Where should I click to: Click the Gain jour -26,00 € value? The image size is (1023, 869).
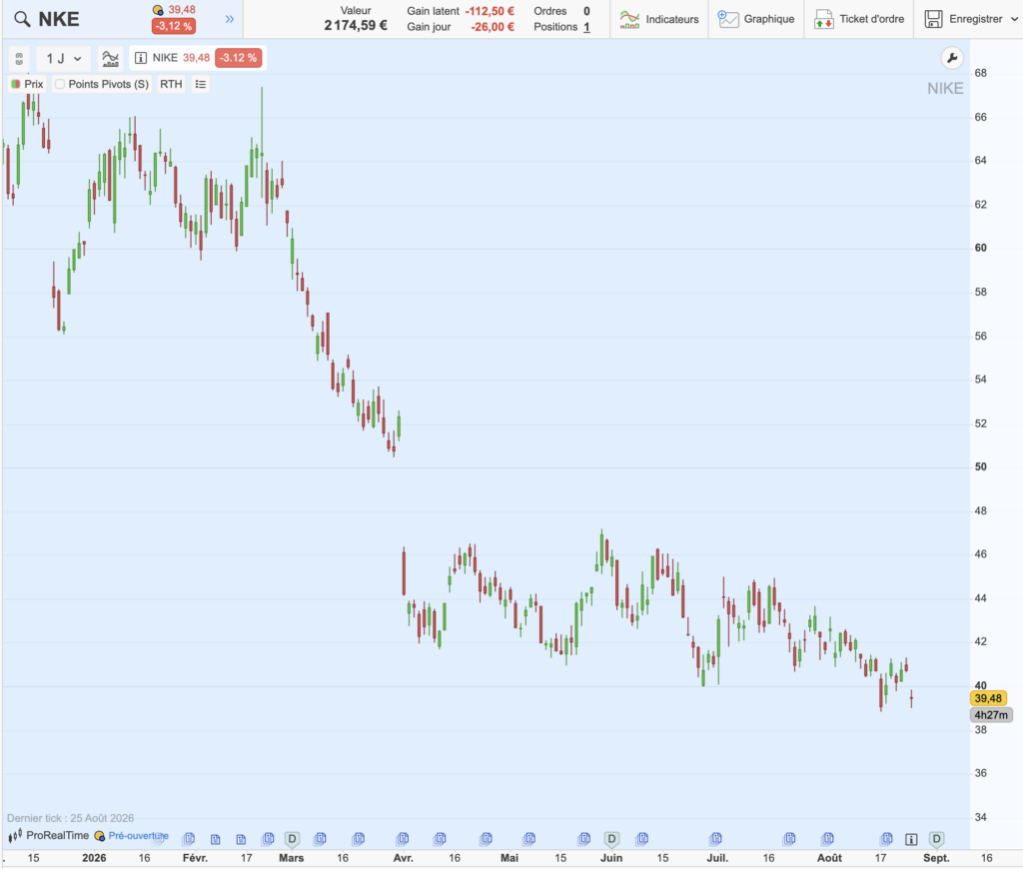493,27
